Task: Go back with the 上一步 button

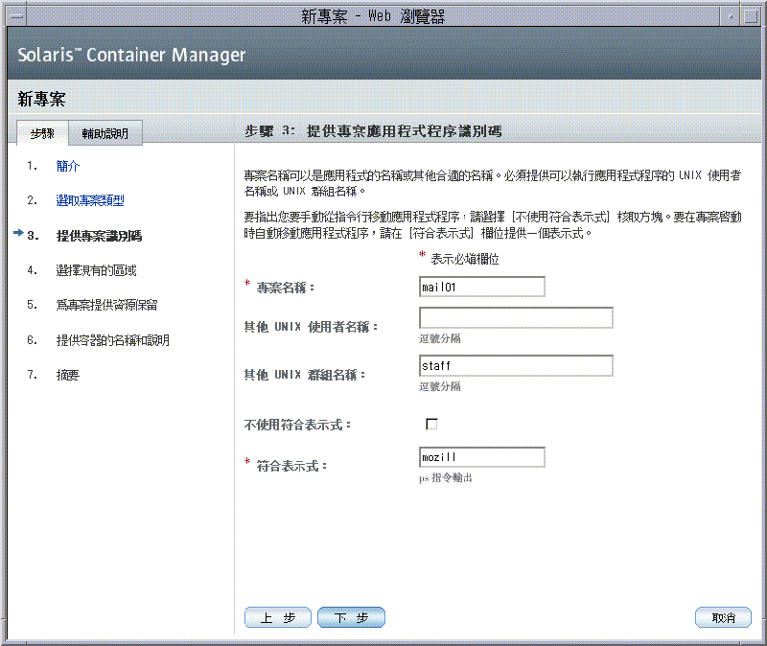Action: tap(278, 617)
